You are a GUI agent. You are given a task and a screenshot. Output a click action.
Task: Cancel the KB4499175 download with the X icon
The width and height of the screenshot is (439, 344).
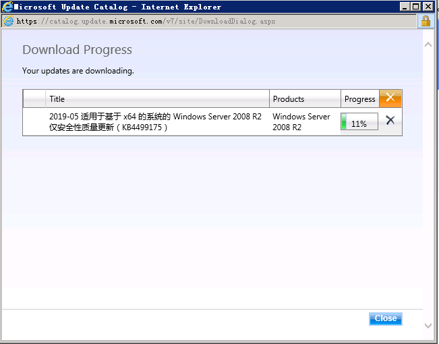[x=390, y=121]
